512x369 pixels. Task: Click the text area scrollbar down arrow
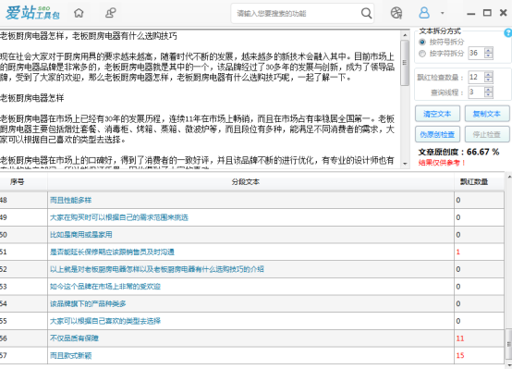405,164
